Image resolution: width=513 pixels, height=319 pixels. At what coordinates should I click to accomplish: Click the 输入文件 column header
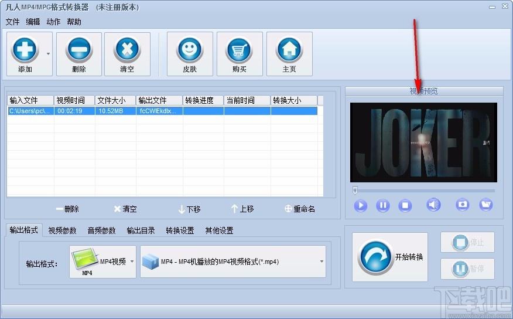tap(30, 100)
